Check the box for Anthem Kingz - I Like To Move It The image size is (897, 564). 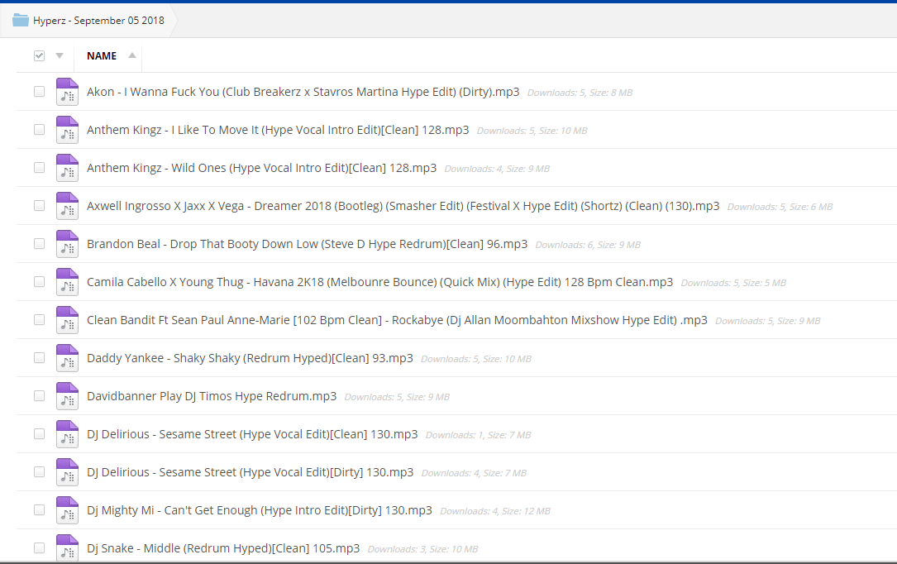pyautogui.click(x=39, y=129)
